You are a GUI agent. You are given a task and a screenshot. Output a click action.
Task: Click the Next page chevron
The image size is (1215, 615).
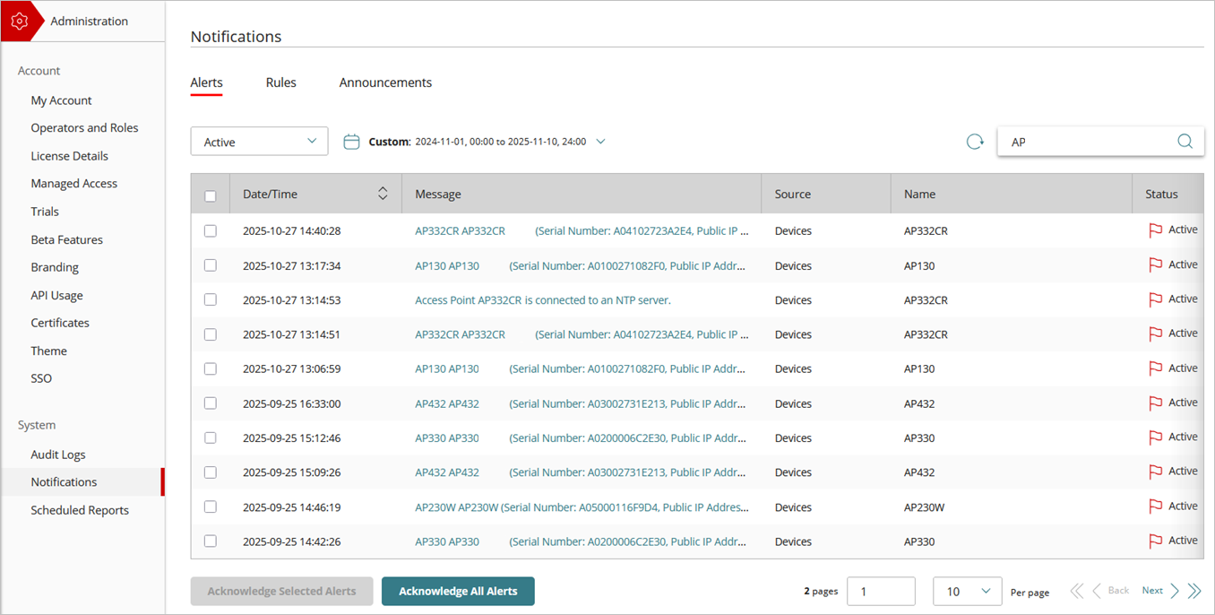(x=1174, y=590)
